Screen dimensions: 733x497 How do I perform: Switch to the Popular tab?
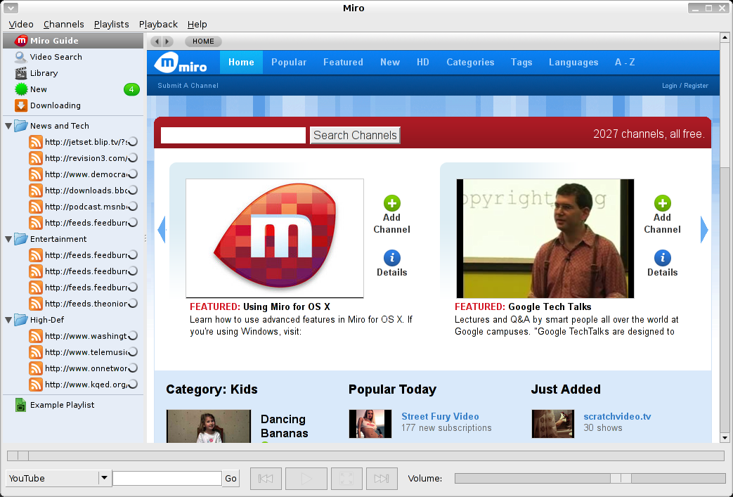[289, 62]
